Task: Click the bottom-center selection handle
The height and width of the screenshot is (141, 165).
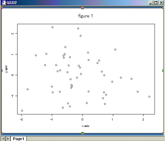Action: [x=82, y=133]
